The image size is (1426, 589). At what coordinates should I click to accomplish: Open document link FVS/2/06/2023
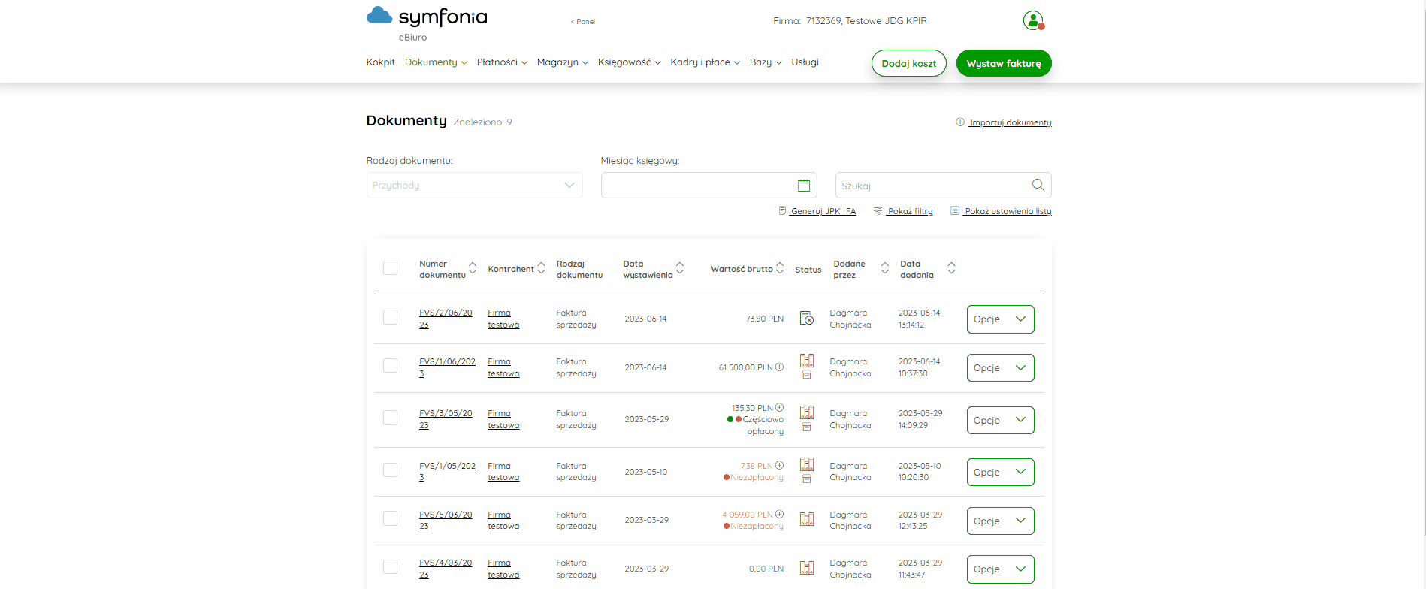pos(446,319)
